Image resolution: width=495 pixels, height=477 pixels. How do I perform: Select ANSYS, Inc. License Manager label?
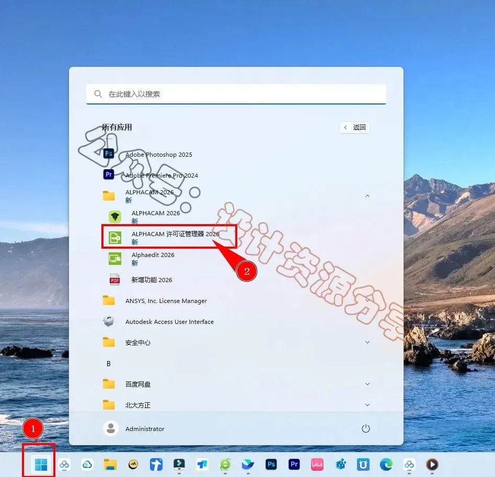click(x=166, y=301)
